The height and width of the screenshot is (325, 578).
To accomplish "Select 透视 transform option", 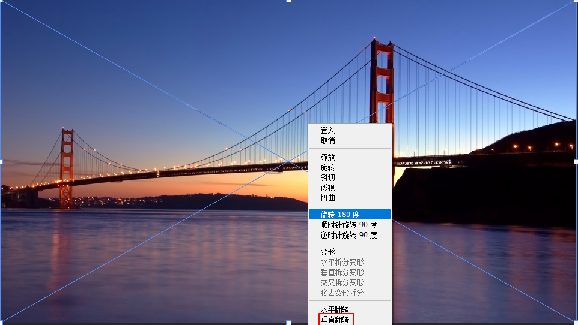I will click(350, 188).
